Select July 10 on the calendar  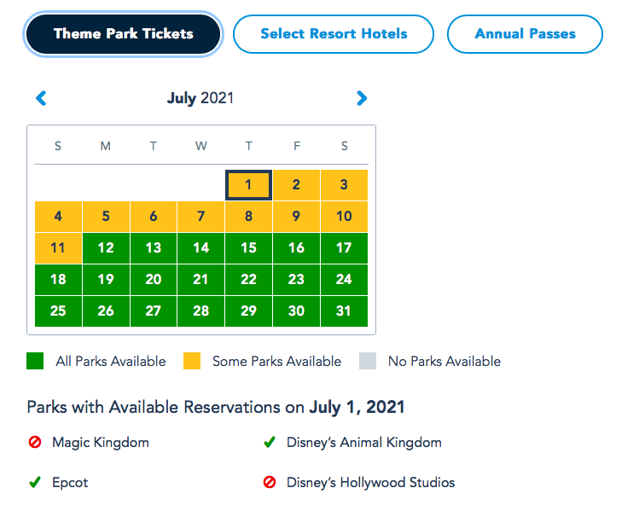344,217
